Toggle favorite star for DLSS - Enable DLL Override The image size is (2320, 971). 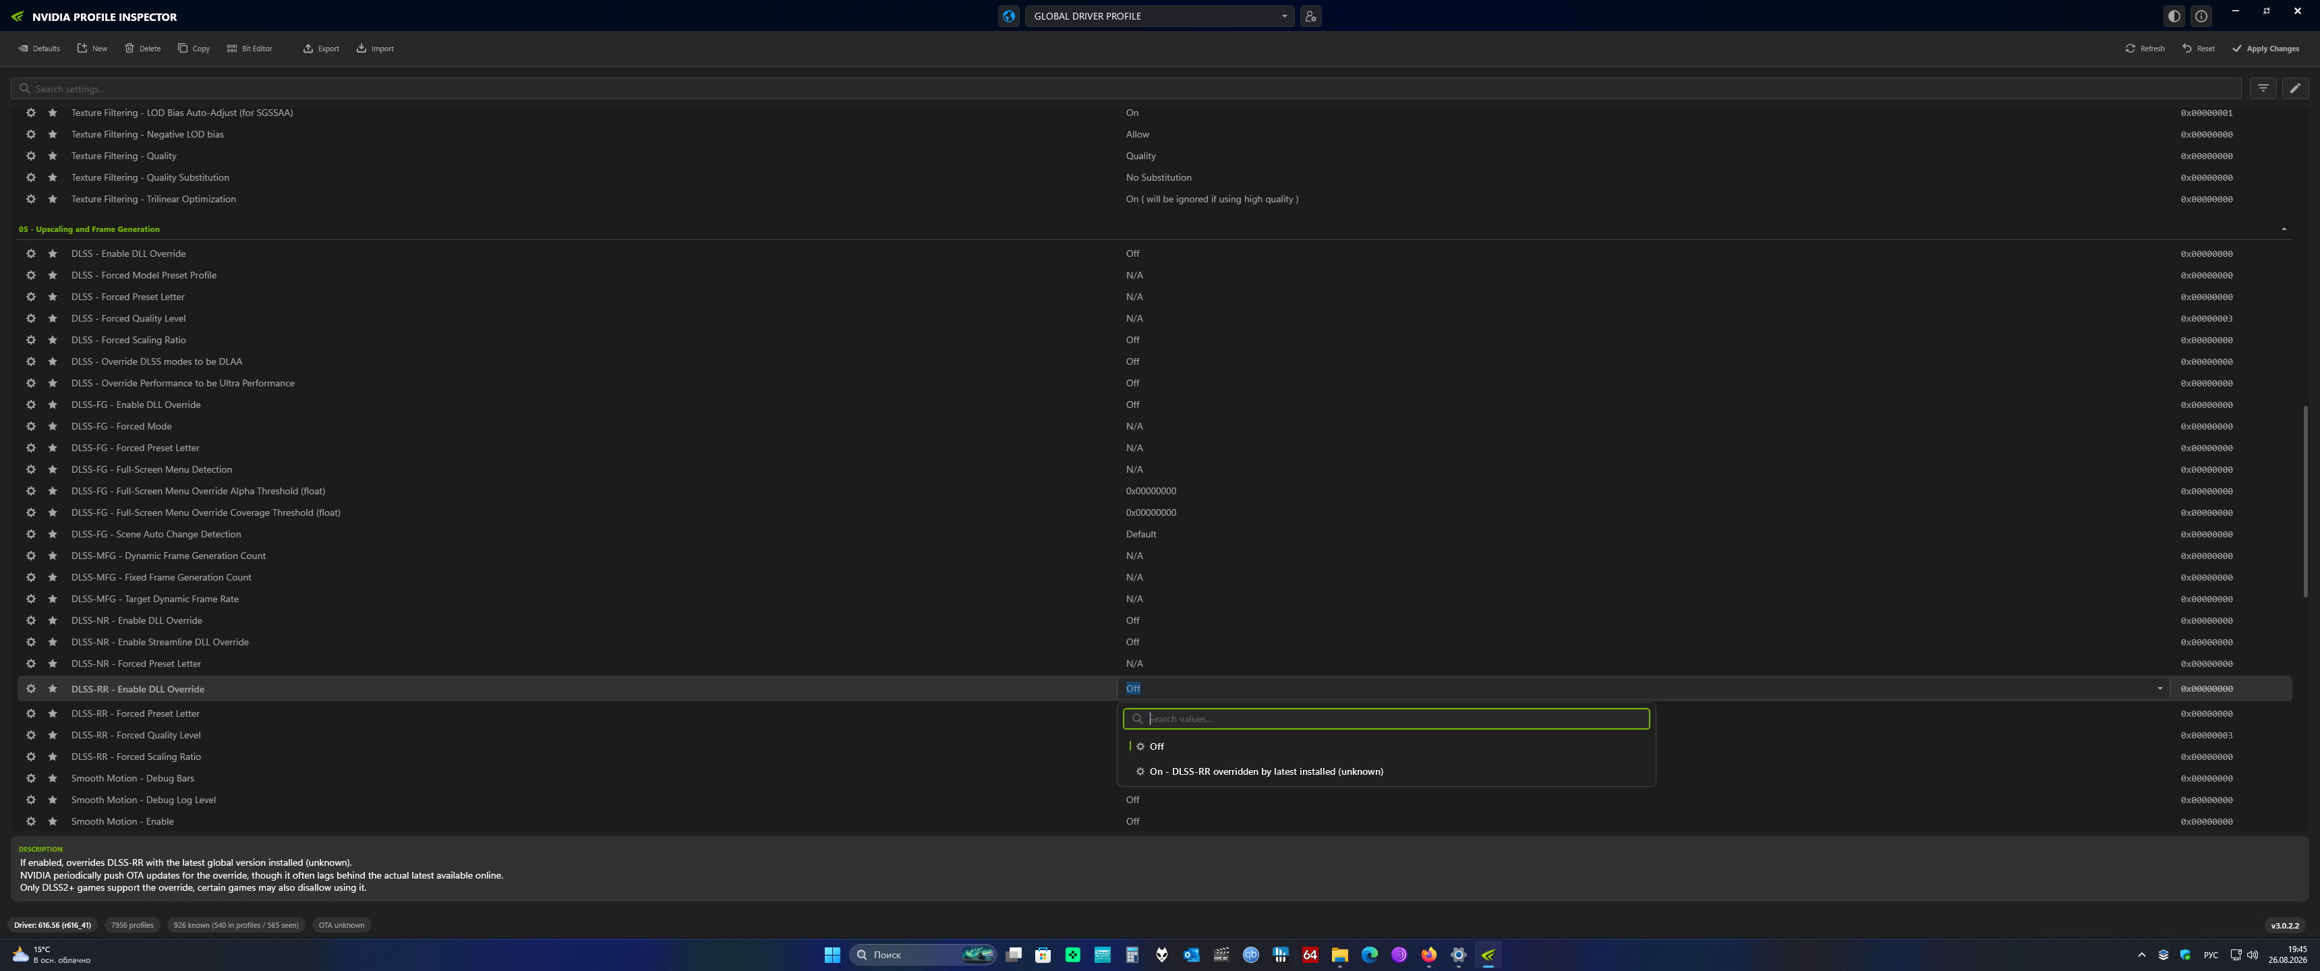[52, 254]
